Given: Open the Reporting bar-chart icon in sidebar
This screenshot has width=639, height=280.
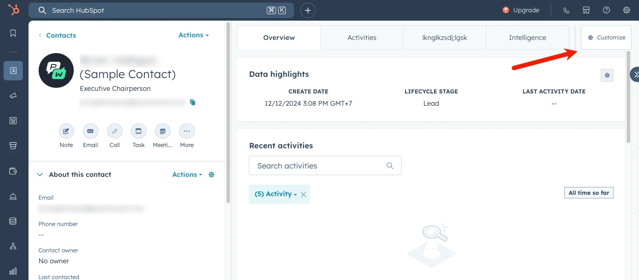Looking at the screenshot, I should (13, 271).
